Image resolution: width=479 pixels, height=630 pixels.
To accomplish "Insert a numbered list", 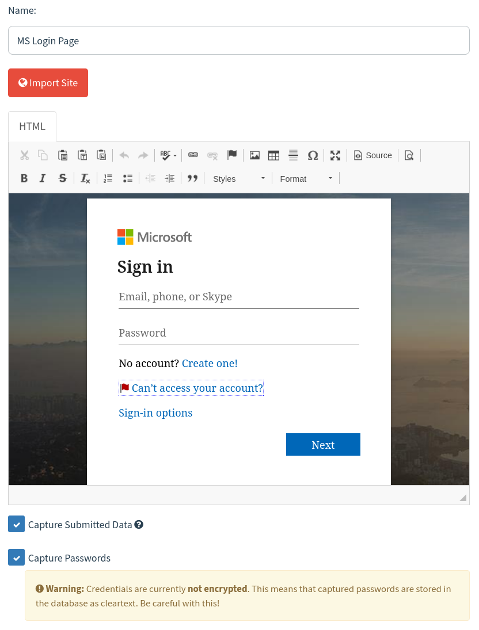I will tap(108, 178).
